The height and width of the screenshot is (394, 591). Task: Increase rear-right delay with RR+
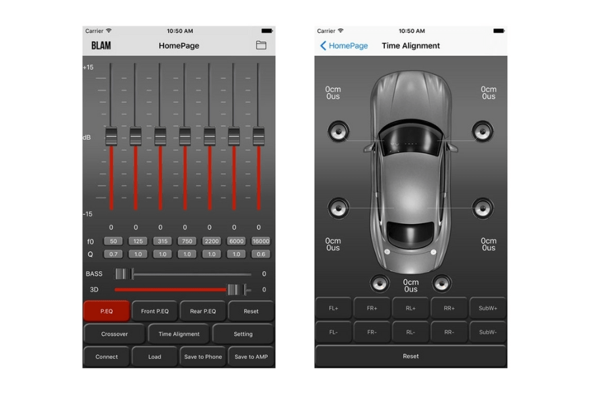[449, 308]
